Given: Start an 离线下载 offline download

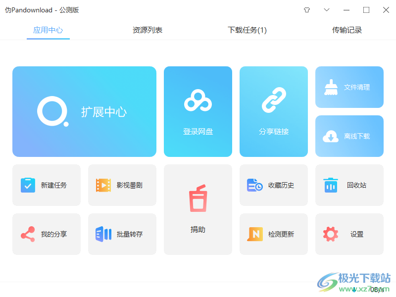Looking at the screenshot, I should click(x=349, y=136).
